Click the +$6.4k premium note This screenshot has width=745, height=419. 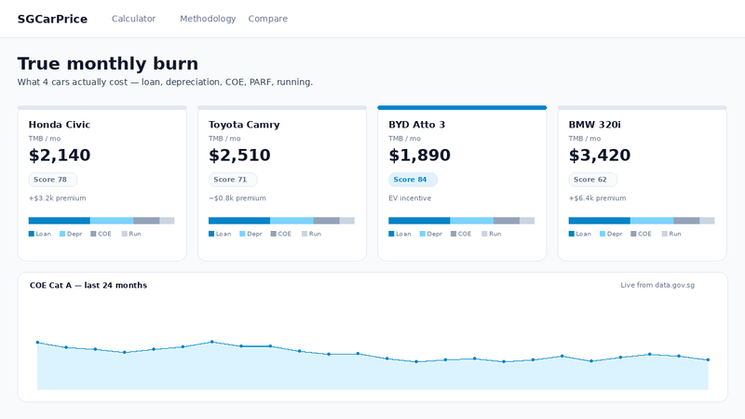click(597, 198)
